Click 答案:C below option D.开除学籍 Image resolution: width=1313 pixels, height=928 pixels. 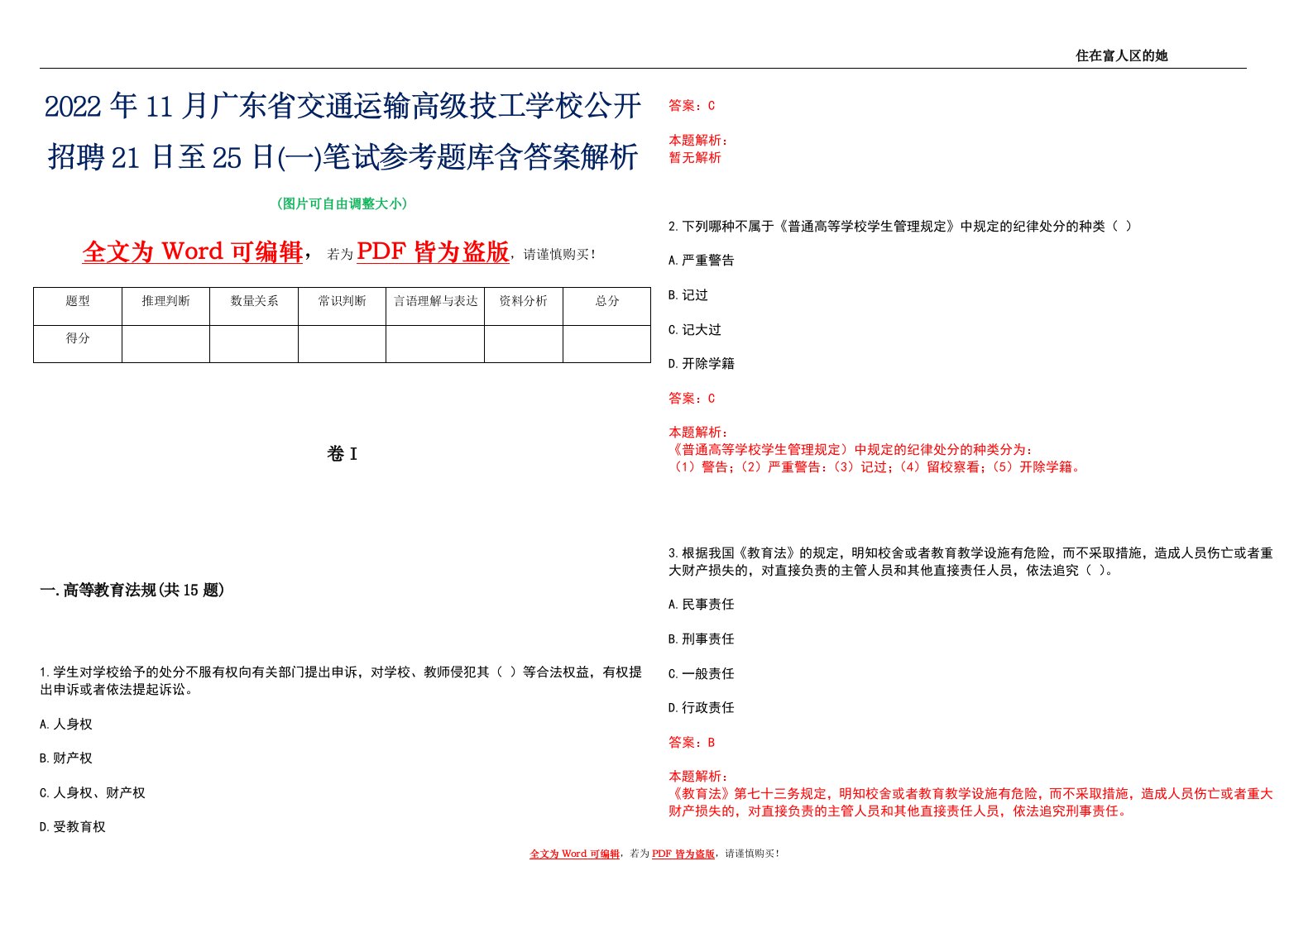[x=692, y=398]
